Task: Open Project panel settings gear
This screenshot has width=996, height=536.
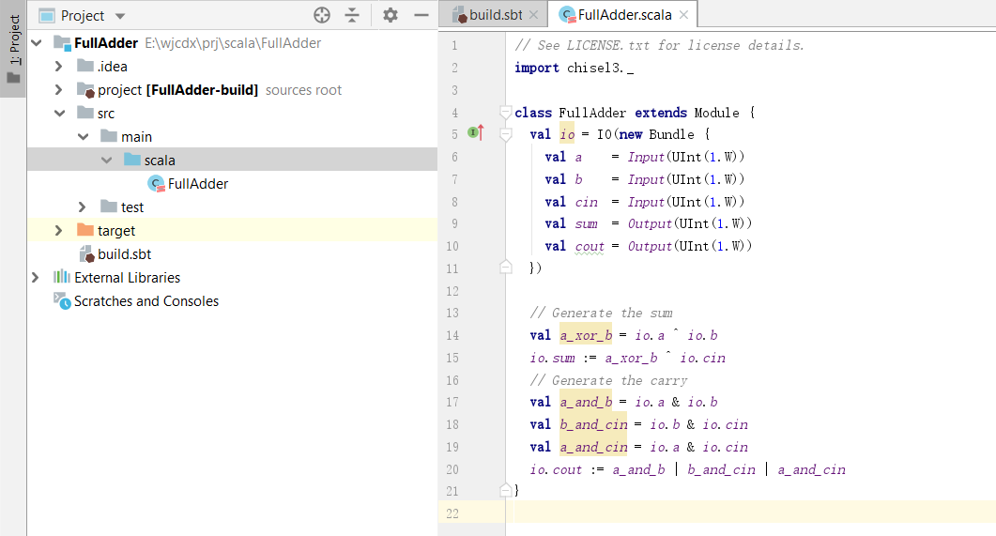Action: click(391, 15)
